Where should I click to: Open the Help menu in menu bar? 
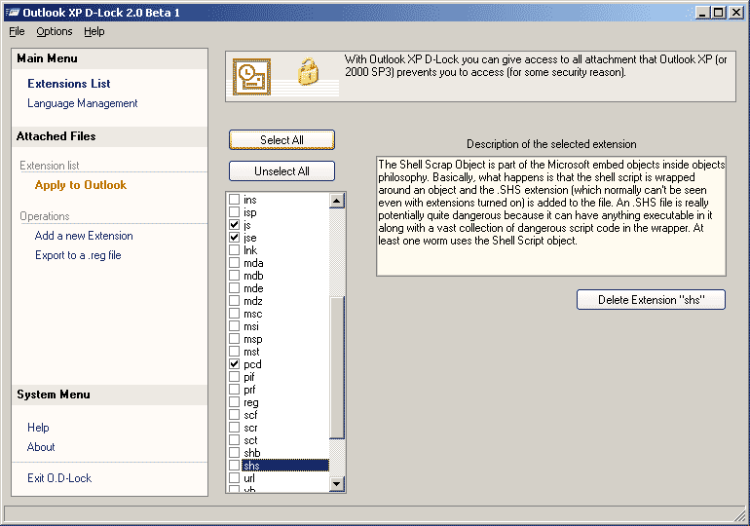(94, 31)
